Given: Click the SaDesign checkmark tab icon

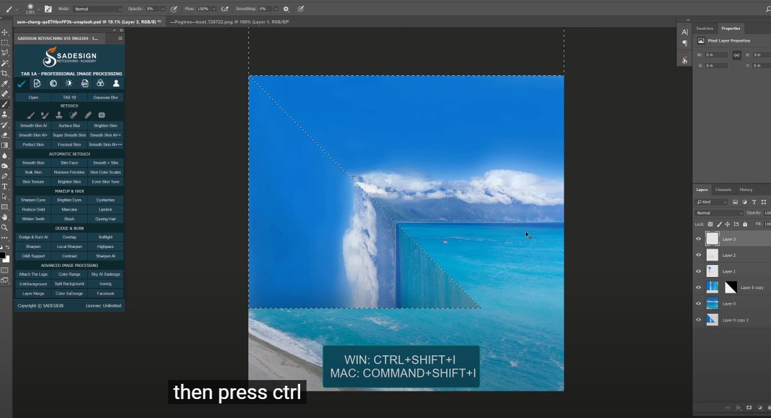Looking at the screenshot, I should 21,83.
